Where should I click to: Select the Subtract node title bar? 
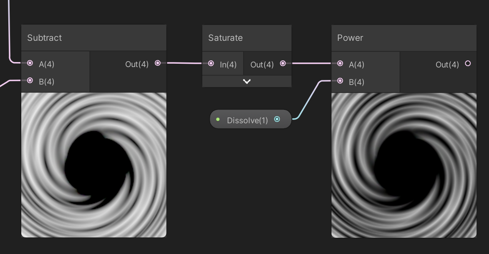click(x=94, y=38)
